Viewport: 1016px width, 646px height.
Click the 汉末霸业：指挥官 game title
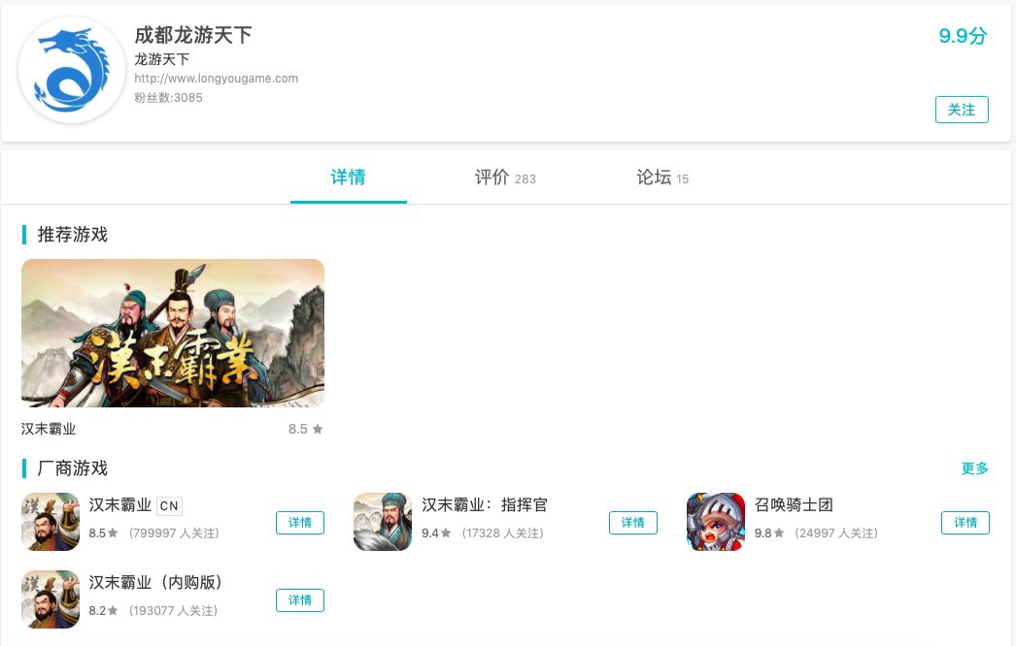point(485,505)
